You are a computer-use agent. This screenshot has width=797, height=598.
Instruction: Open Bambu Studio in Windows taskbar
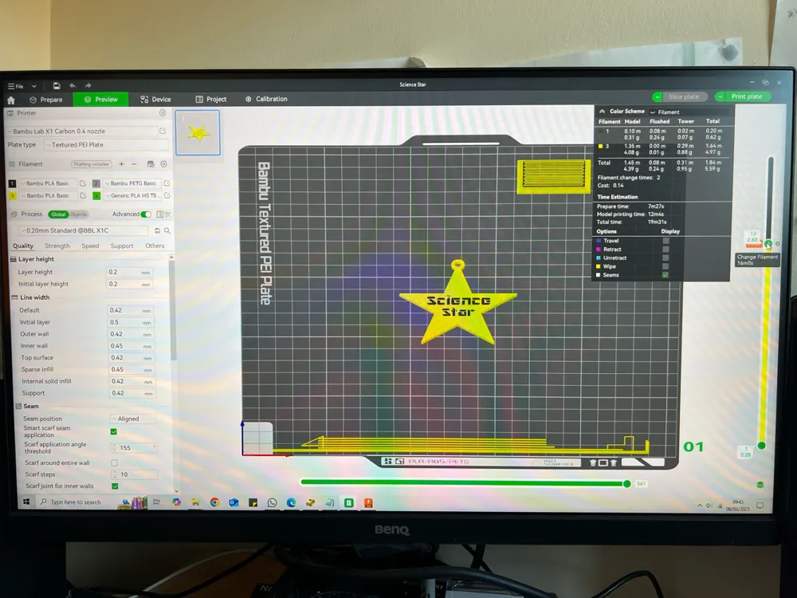349,502
